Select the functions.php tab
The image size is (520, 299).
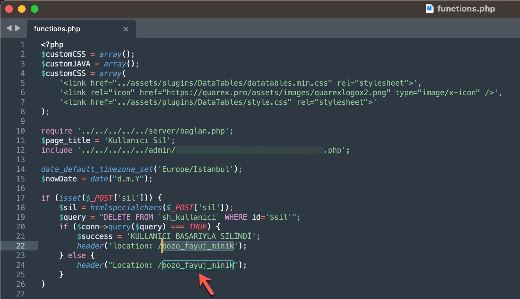point(81,29)
